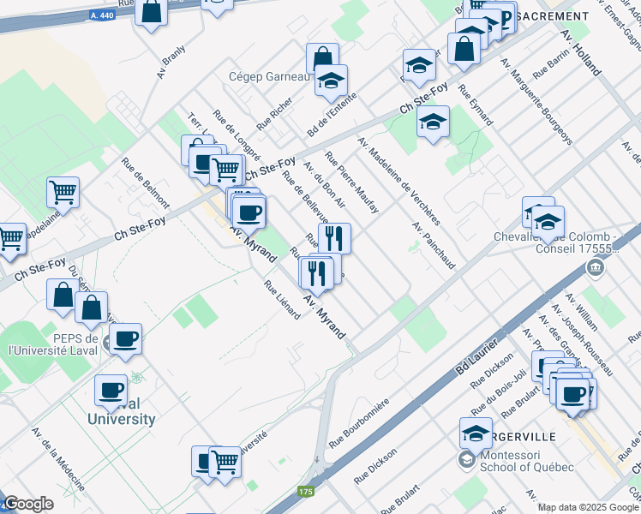Select the coffee cup marker on Laval University
Image resolution: width=641 pixels, height=514 pixels.
[x=111, y=391]
